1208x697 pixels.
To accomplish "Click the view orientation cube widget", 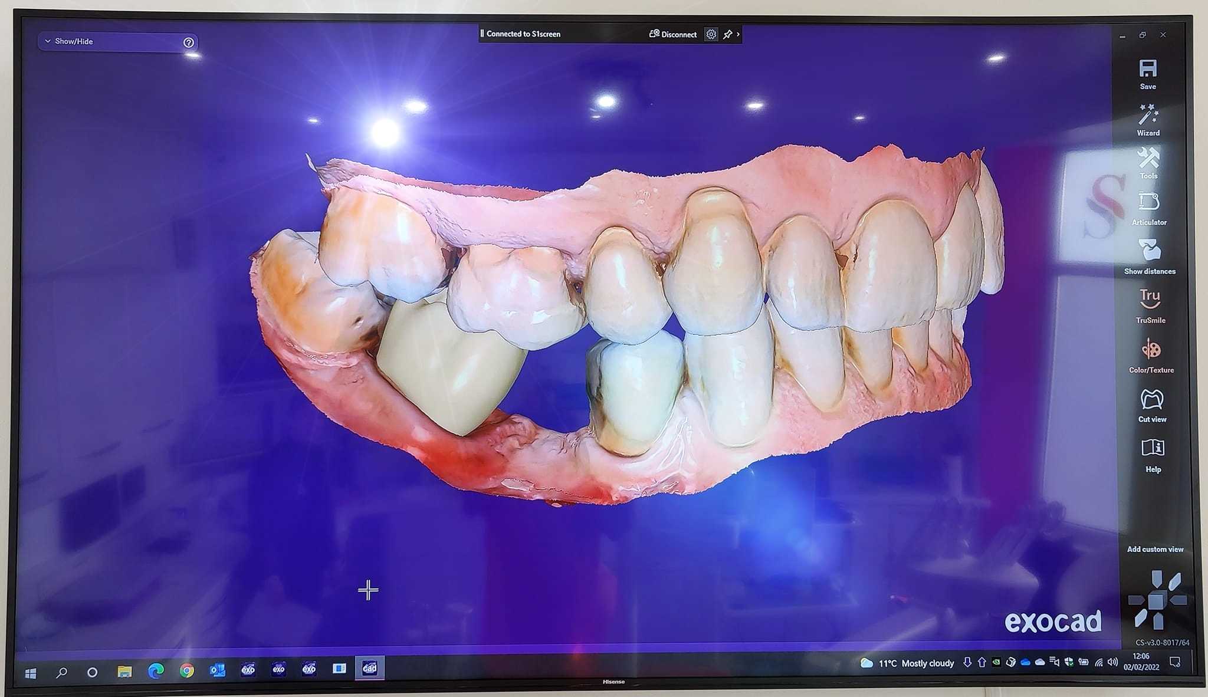I will [1157, 600].
